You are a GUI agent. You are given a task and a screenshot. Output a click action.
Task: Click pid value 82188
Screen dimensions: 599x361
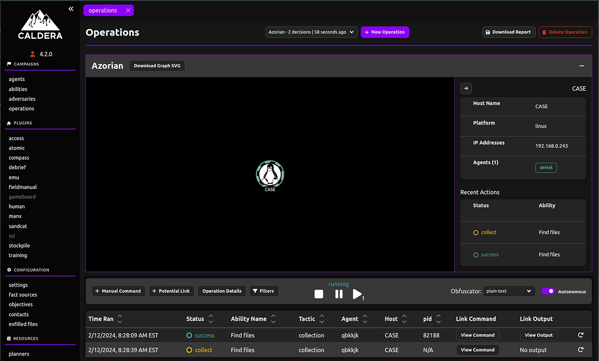431,335
